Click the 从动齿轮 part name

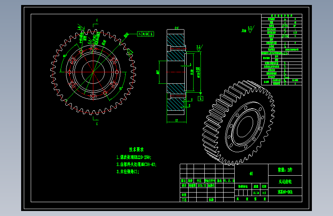(x=285, y=182)
